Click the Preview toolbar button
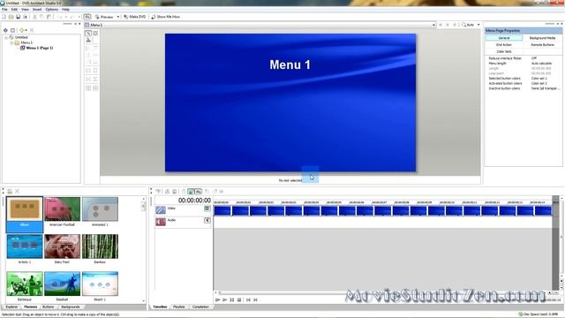The width and height of the screenshot is (565, 318). [x=104, y=17]
